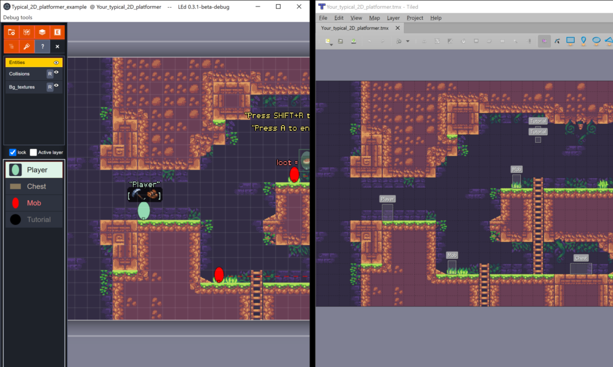Click the lower red Mob oval on LEd canvas
Image resolution: width=613 pixels, height=367 pixels.
point(219,275)
